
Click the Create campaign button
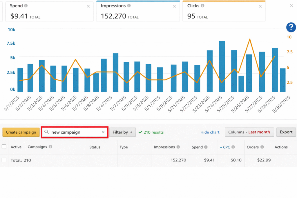coord(21,132)
